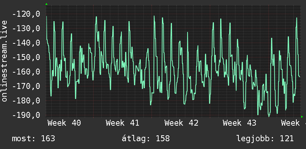The width and height of the screenshot is (306, 149).
Task: Select the Week 42 axis label
Action: [181, 123]
